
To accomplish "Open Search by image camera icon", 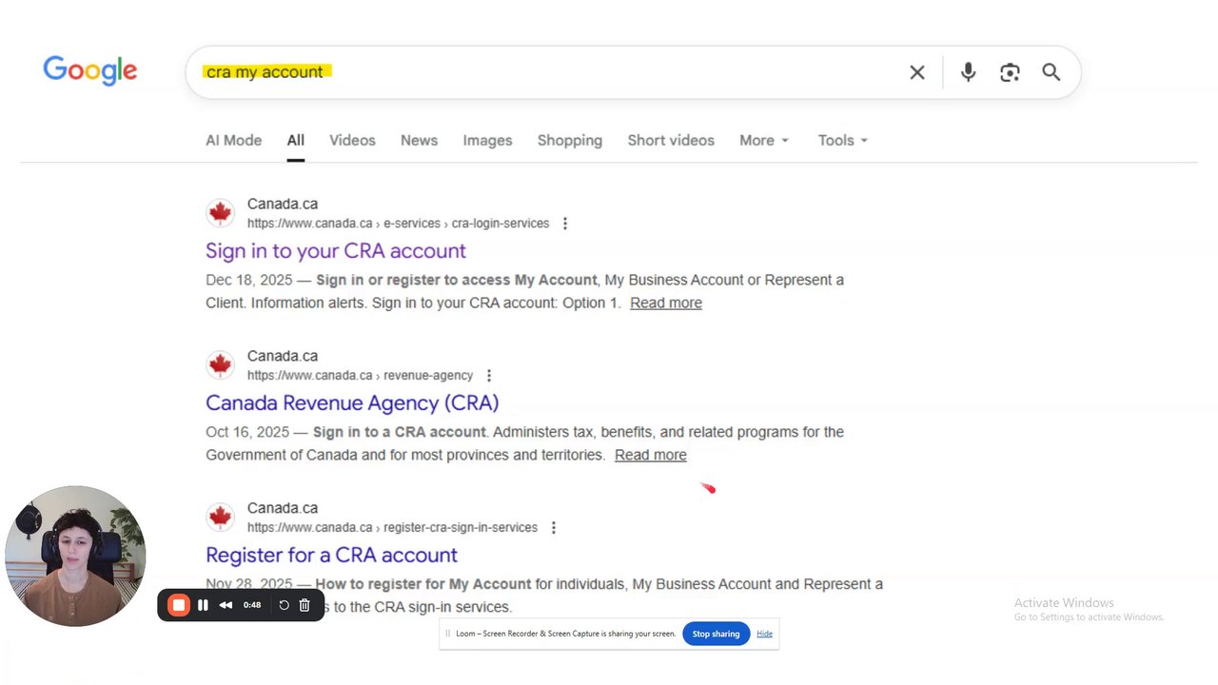I will tap(1010, 72).
